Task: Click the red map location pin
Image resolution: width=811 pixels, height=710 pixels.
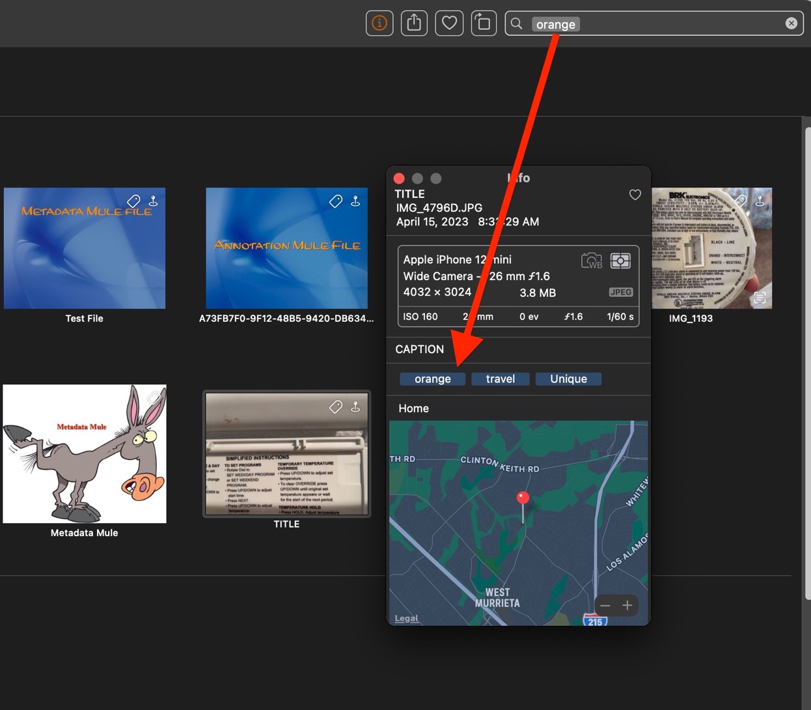Action: (x=523, y=499)
